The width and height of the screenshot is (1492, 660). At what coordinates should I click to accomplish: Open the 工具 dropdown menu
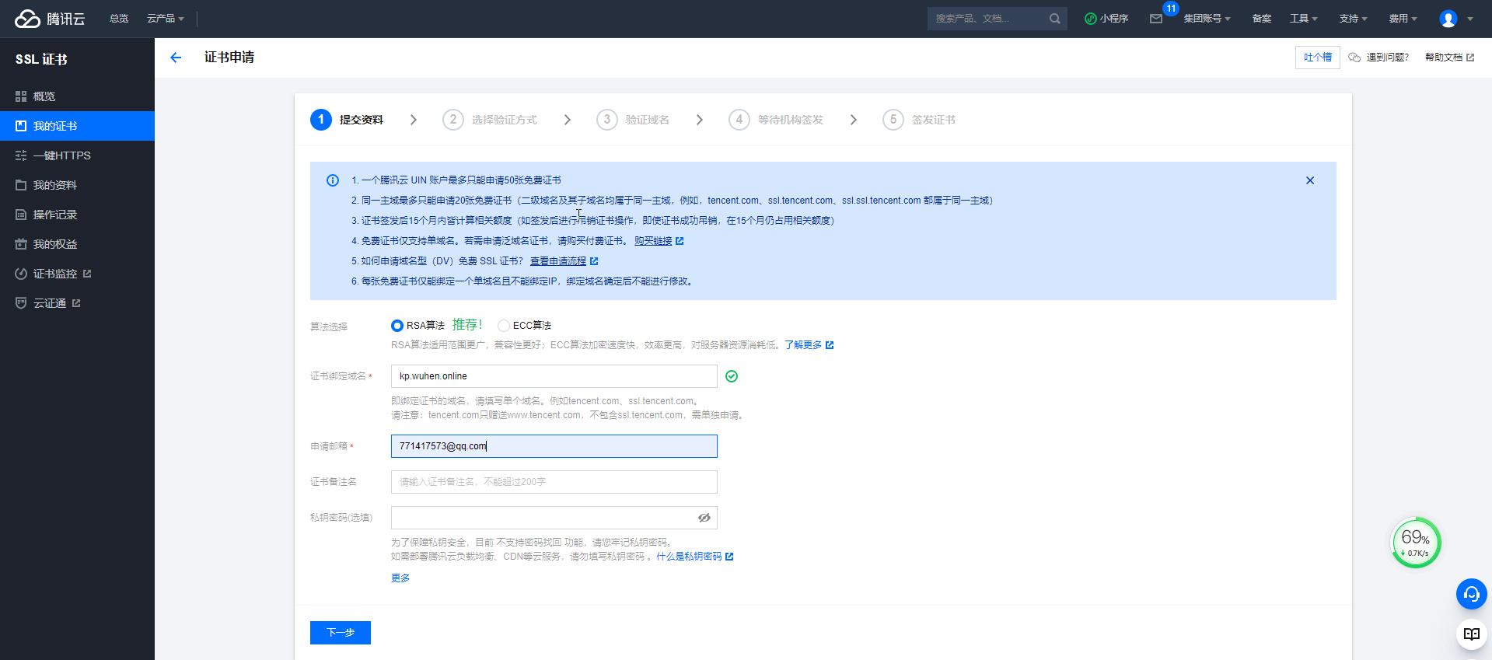pyautogui.click(x=1303, y=19)
